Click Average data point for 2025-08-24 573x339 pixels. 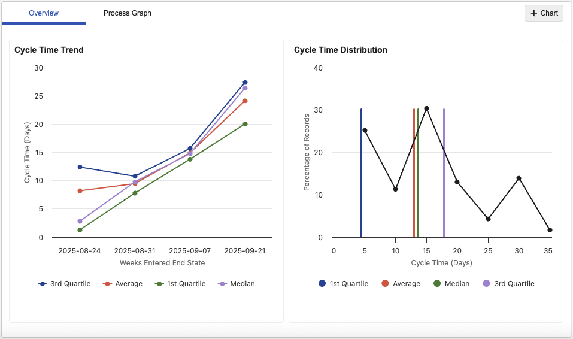point(80,191)
